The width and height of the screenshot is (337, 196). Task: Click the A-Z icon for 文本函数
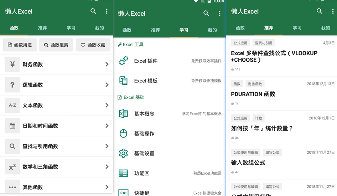[x=12, y=105]
